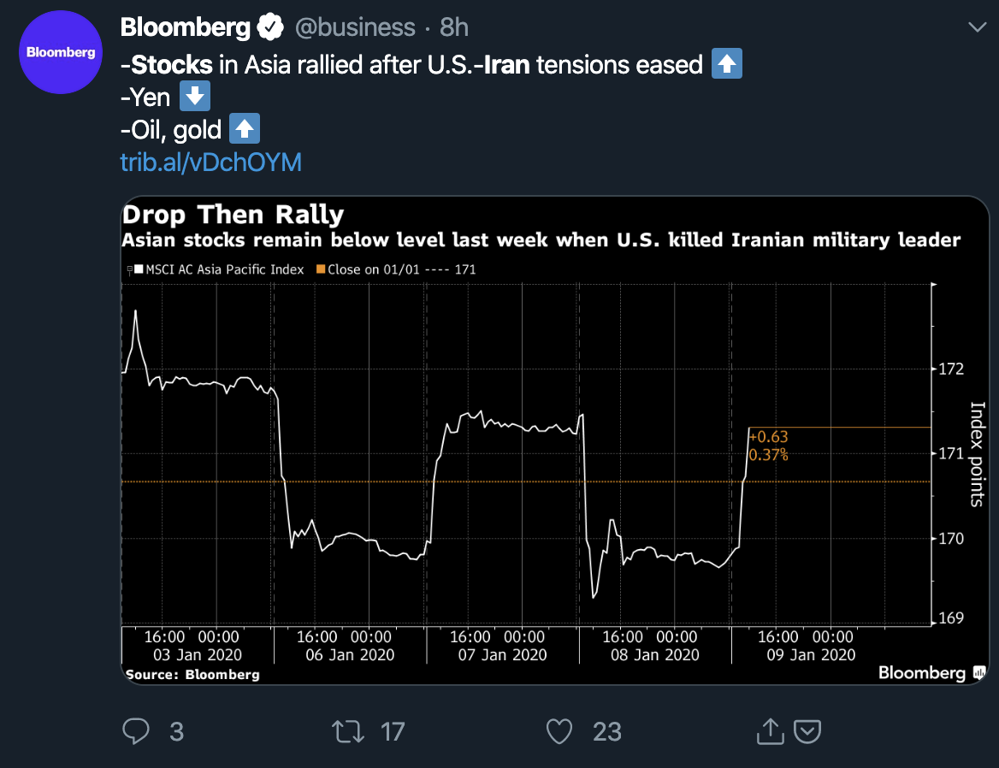This screenshot has width=999, height=768.
Task: Click the @business handle
Action: [x=355, y=27]
